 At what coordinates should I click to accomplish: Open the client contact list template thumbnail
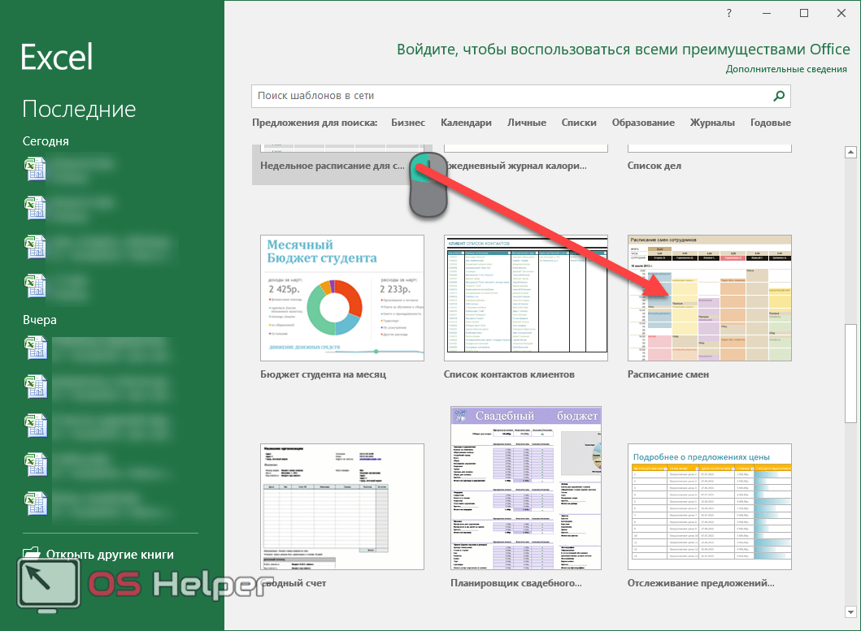point(525,298)
